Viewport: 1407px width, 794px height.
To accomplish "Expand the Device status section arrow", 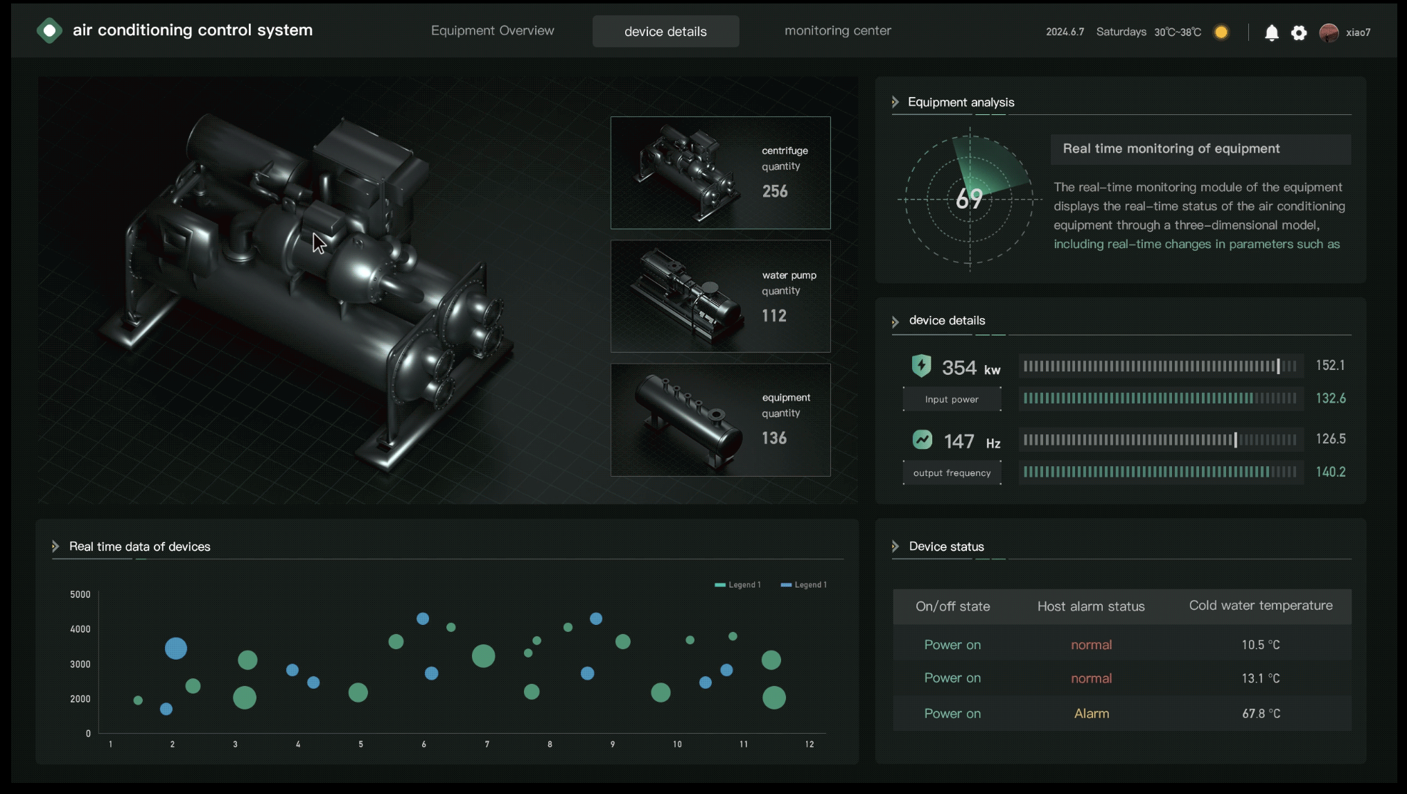I will coord(895,547).
